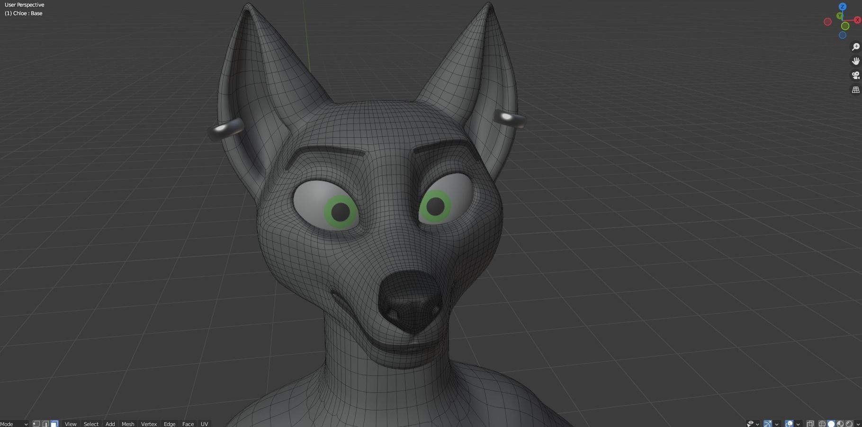Click the negative Z axis gizmo circle
This screenshot has height=427, width=862.
click(x=842, y=35)
